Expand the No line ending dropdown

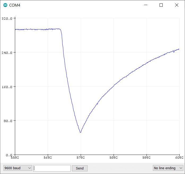point(168,168)
